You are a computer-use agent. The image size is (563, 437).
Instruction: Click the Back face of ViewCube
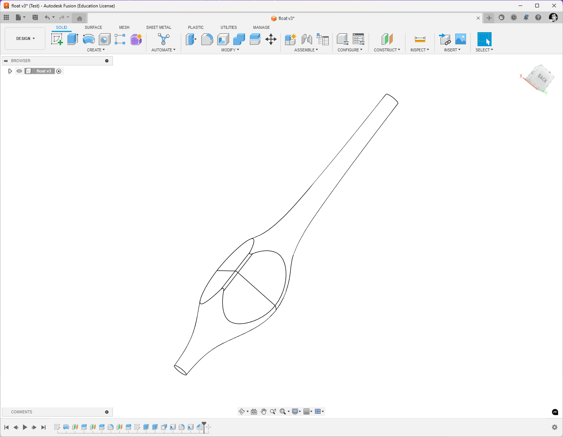point(542,78)
